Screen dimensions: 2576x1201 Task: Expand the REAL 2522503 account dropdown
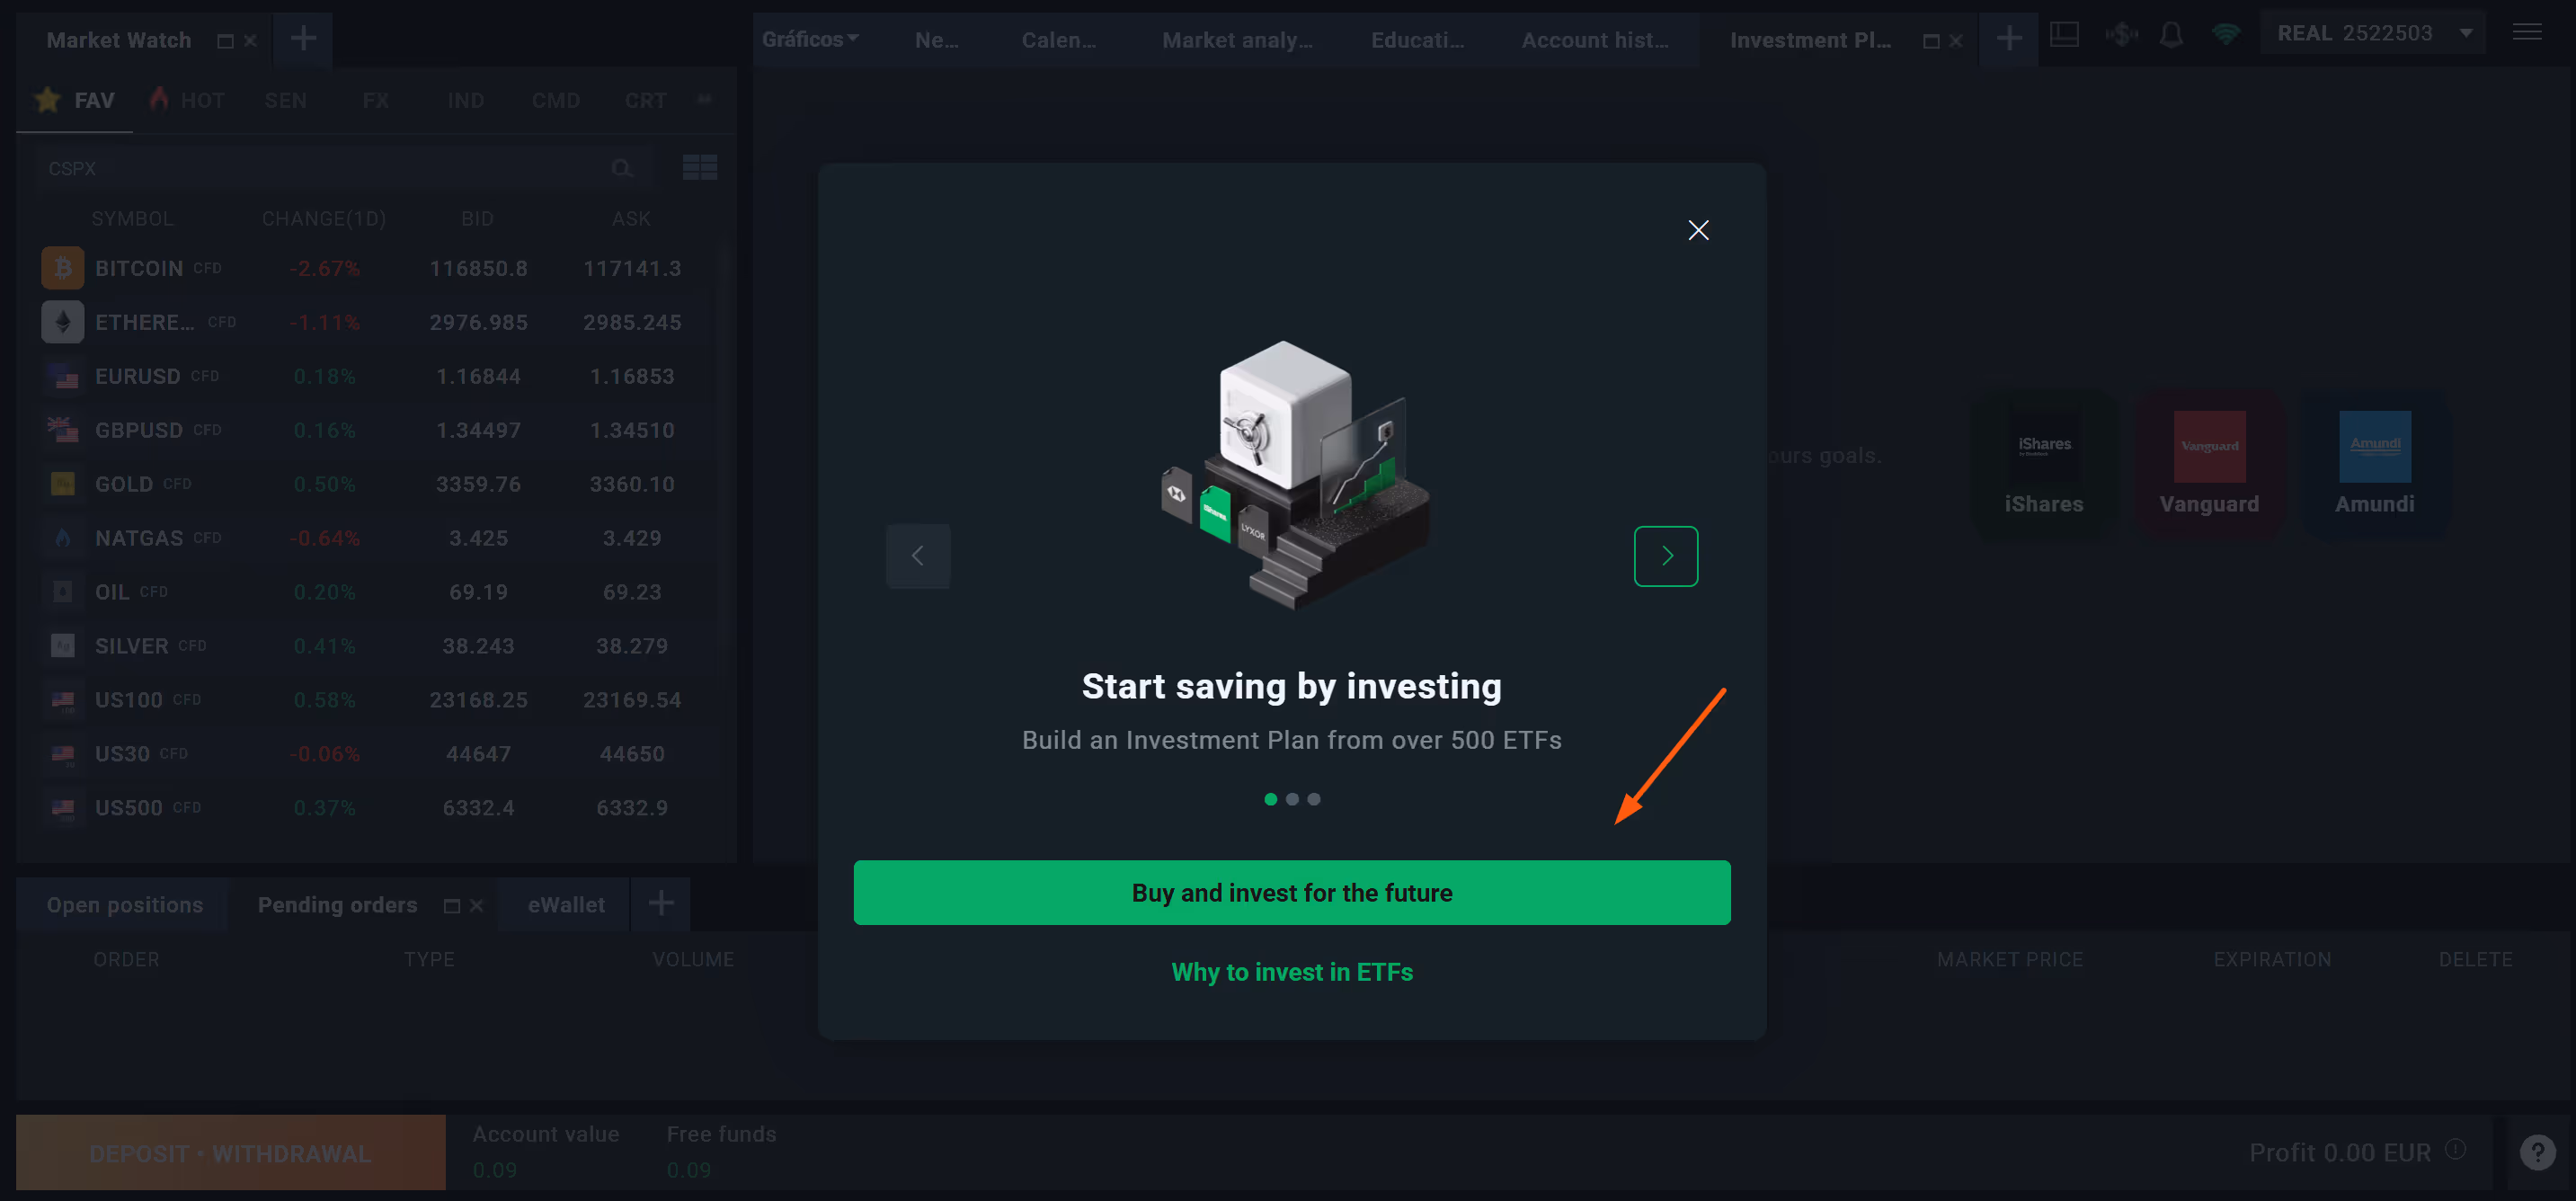(x=2466, y=34)
